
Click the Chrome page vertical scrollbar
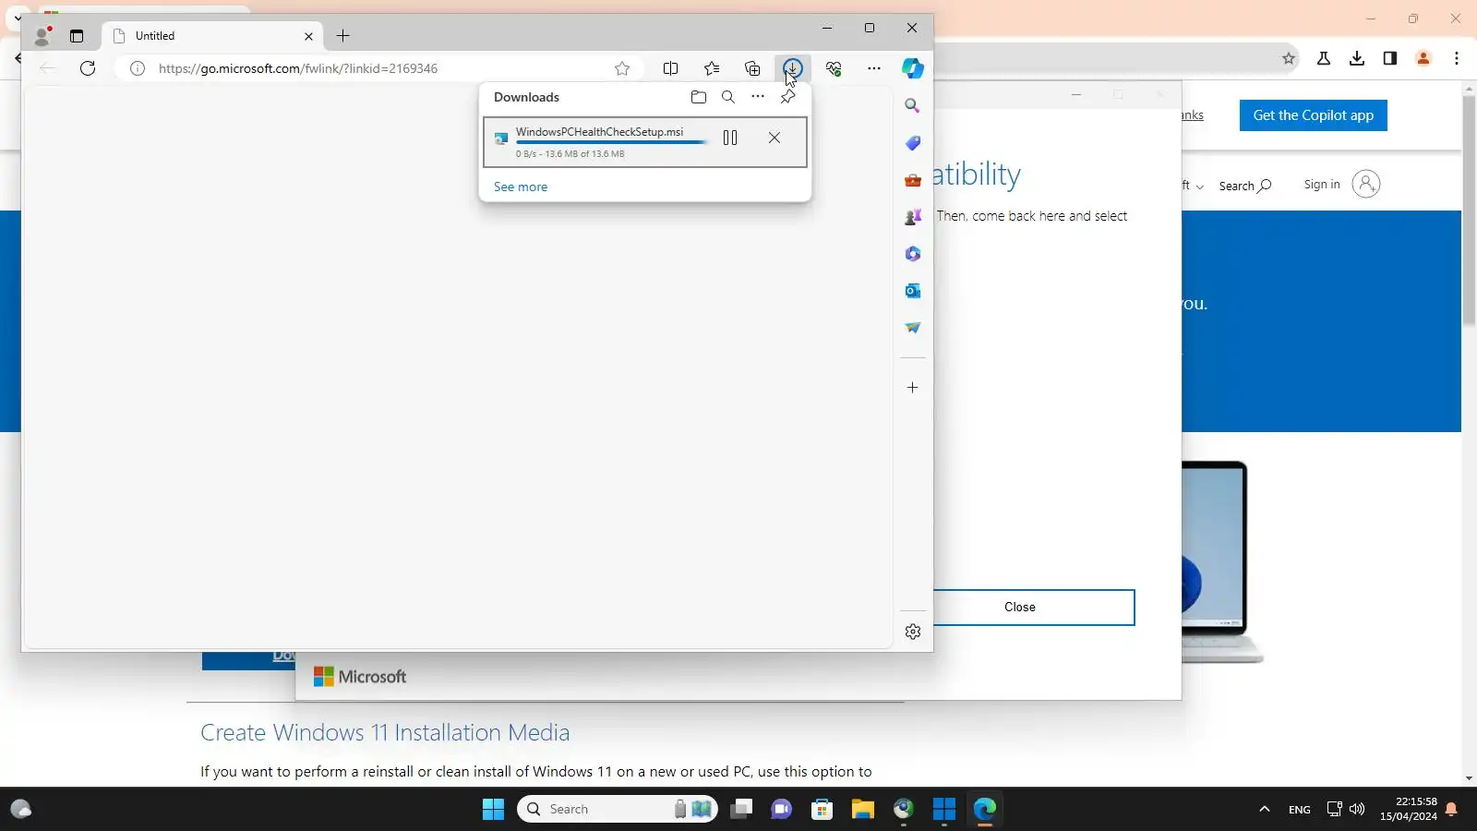[1469, 211]
